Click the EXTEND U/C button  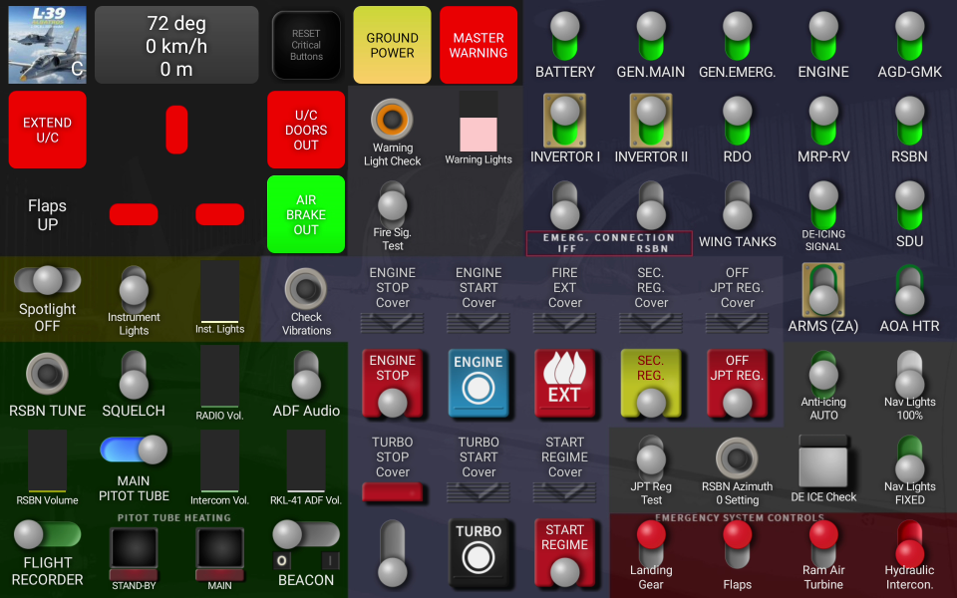click(x=47, y=130)
